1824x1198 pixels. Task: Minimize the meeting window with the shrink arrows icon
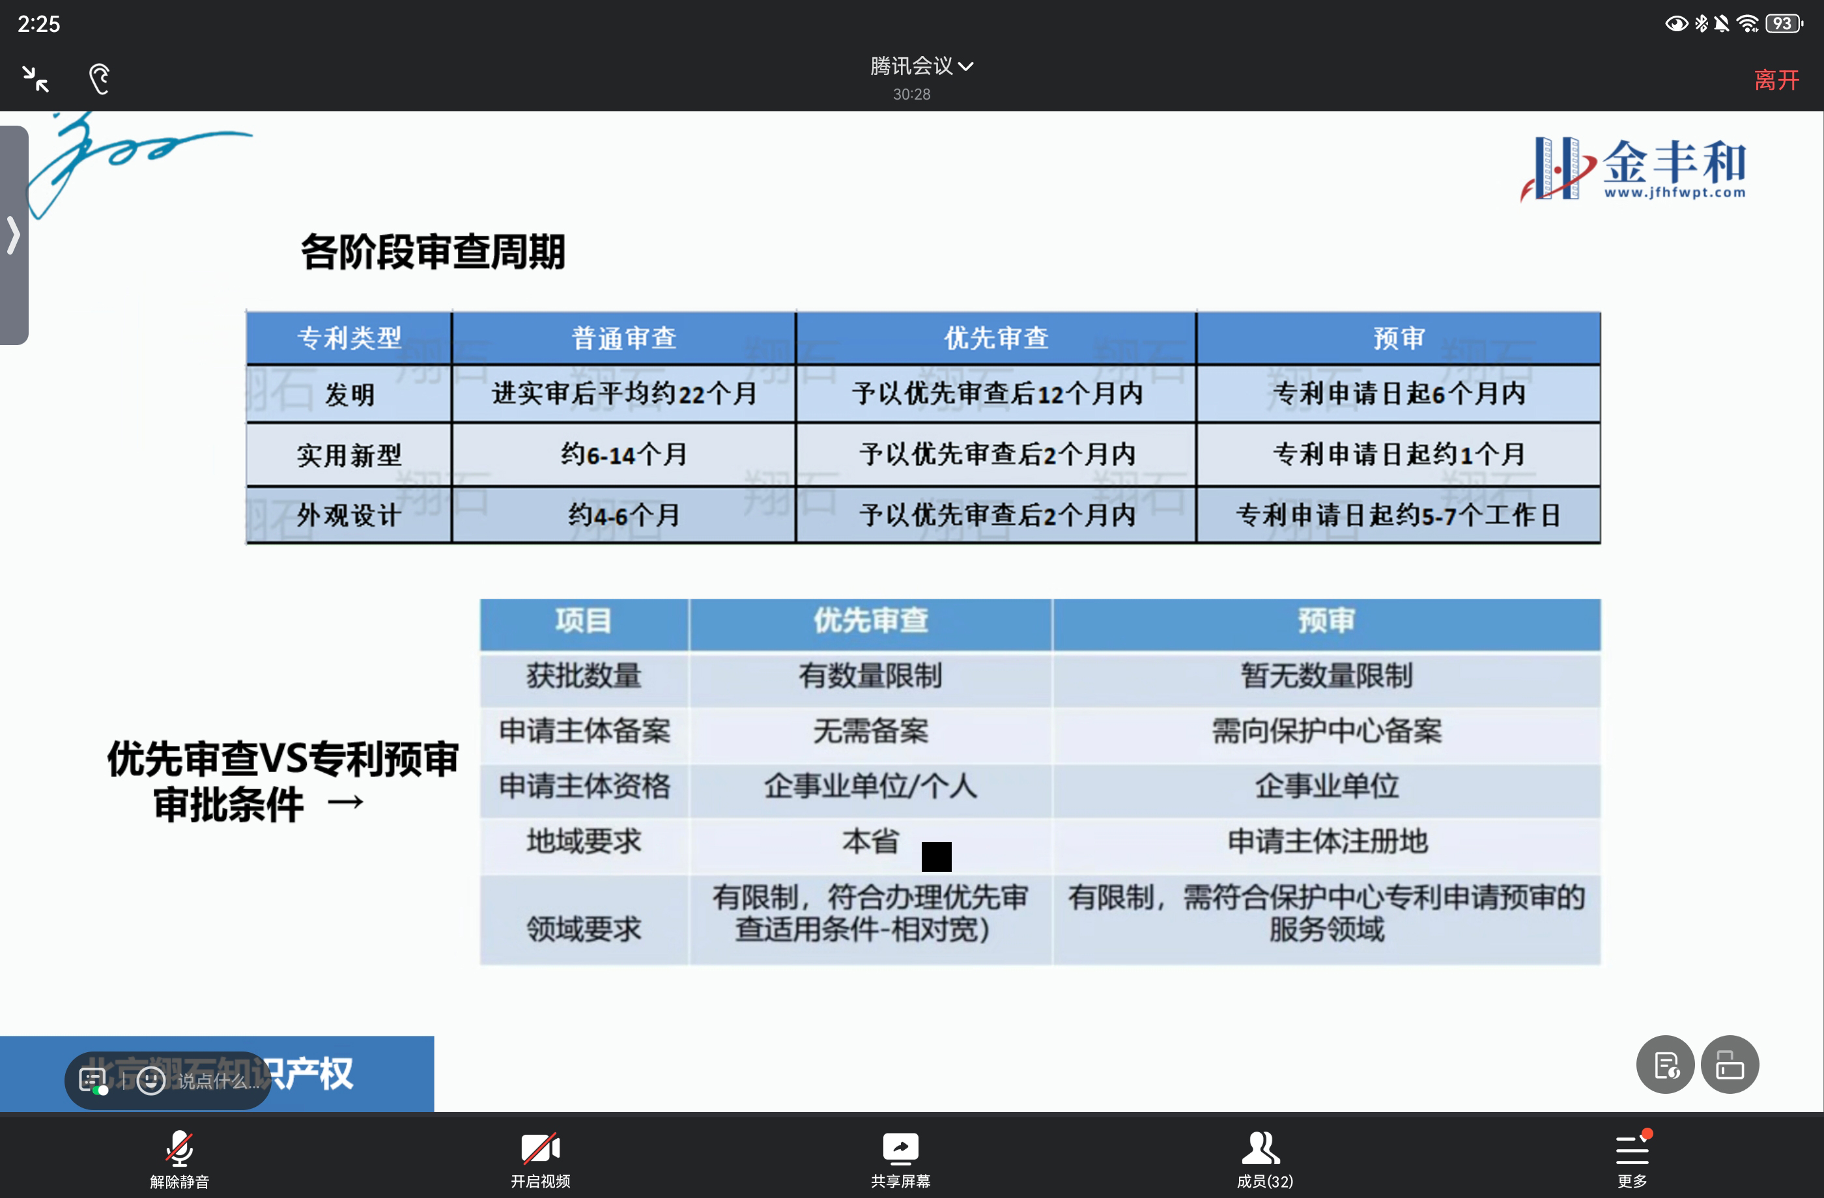pos(35,79)
